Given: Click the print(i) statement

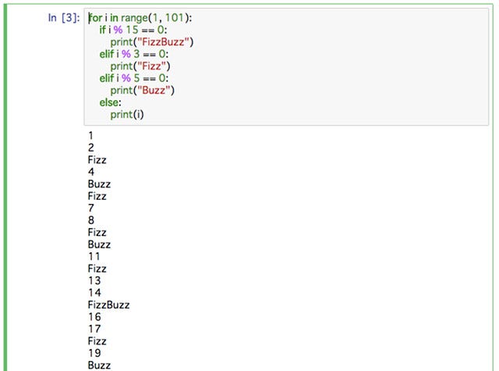Looking at the screenshot, I should tap(127, 115).
